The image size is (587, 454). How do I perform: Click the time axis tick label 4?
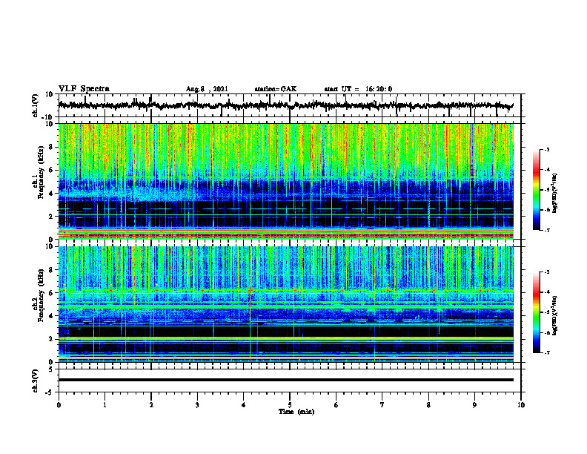(x=244, y=405)
